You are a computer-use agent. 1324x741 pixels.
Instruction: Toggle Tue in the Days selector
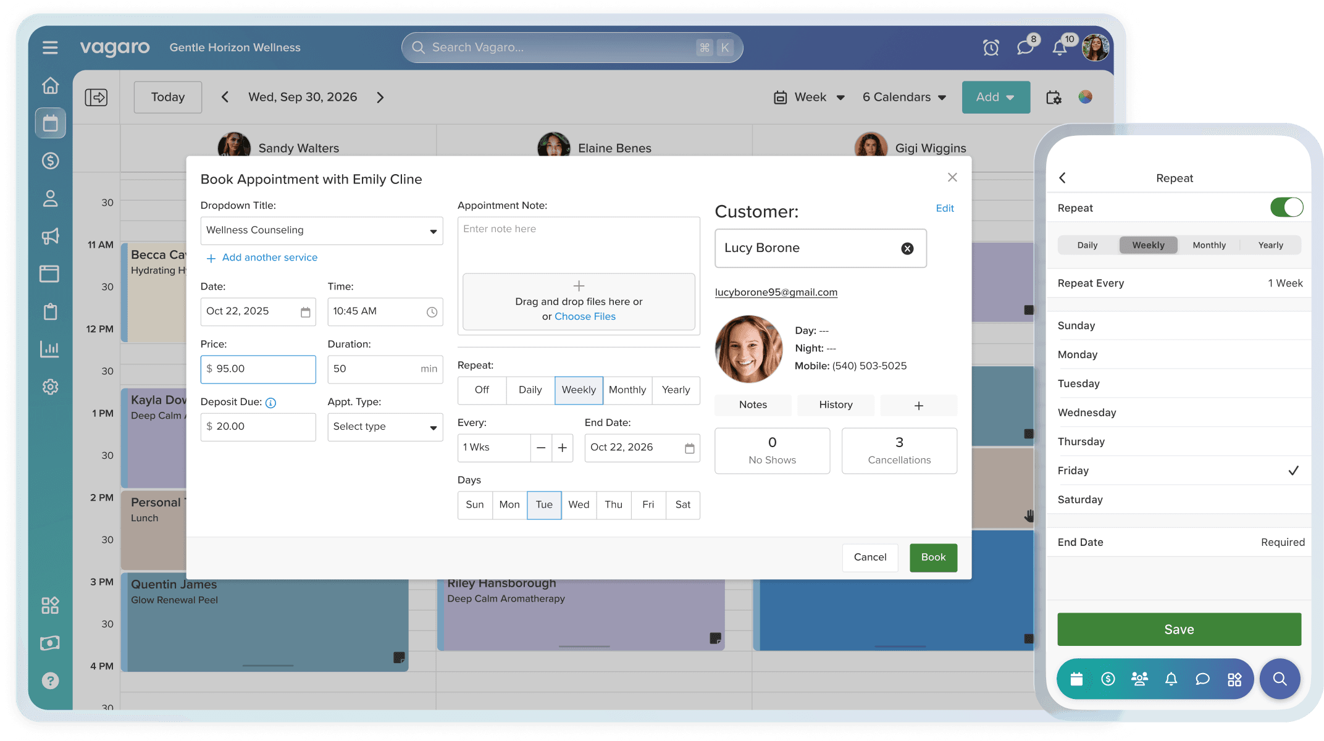click(x=544, y=505)
